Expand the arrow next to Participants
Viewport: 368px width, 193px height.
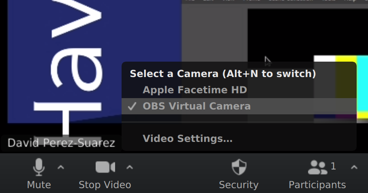354,167
